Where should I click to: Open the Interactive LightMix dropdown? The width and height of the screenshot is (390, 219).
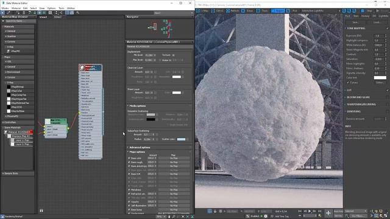pos(321,11)
